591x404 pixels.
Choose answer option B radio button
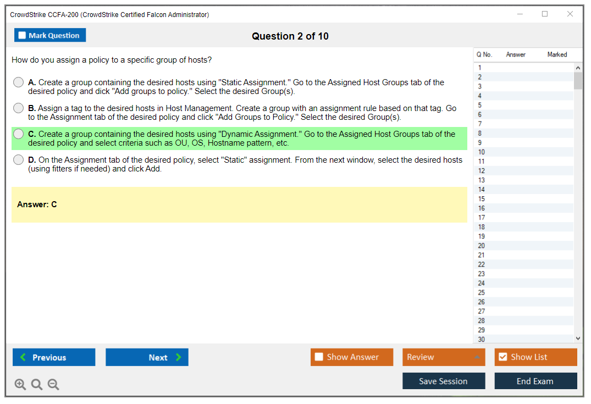(19, 108)
